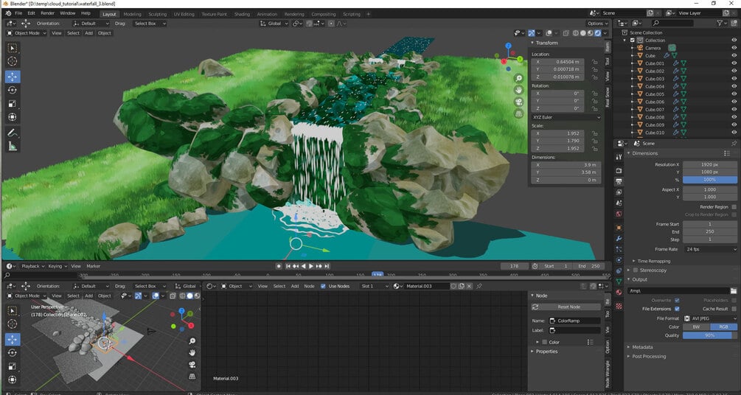Click the pan view hand icon
Screen dimensions: 741x395
tap(519, 90)
